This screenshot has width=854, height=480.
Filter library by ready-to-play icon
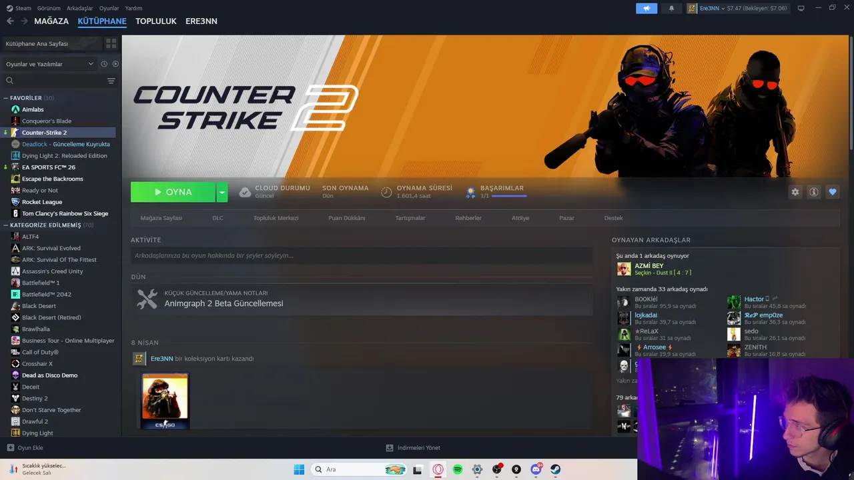(115, 64)
